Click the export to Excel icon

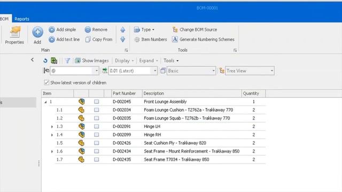(x=54, y=60)
